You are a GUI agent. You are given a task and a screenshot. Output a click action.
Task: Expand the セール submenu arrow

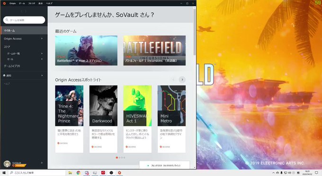point(42,59)
